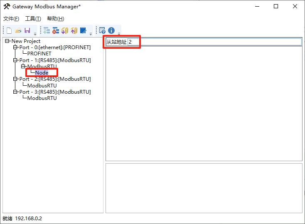This screenshot has width=305, height=224.
Task: Click the 从站地址 value field
Action: [214, 42]
